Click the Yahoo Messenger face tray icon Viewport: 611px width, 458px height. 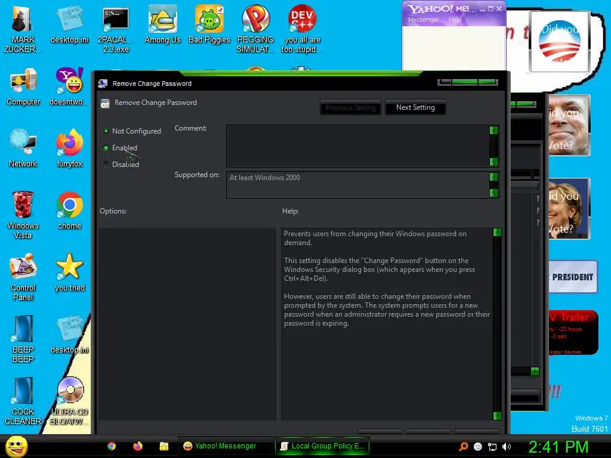click(478, 447)
